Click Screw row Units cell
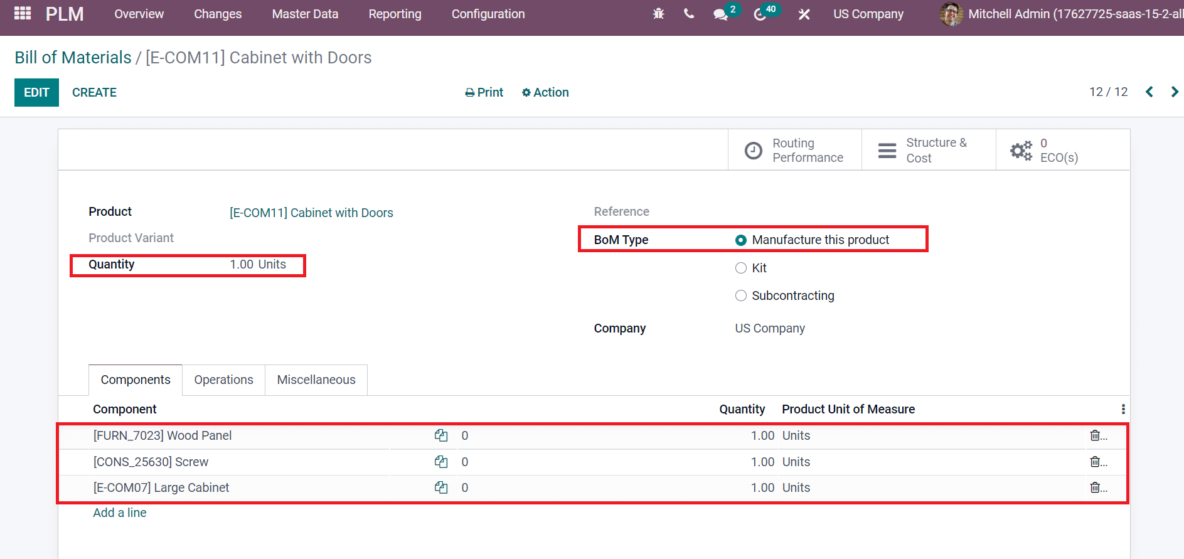 [x=796, y=462]
